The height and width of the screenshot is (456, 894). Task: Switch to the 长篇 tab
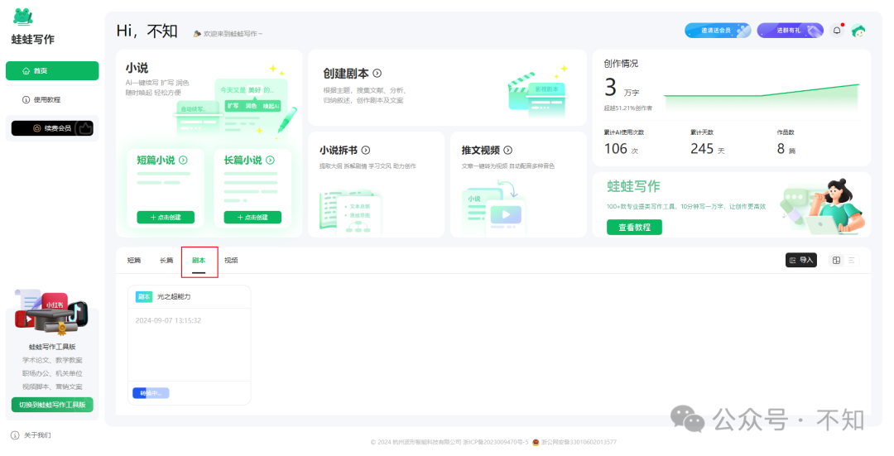tap(166, 261)
